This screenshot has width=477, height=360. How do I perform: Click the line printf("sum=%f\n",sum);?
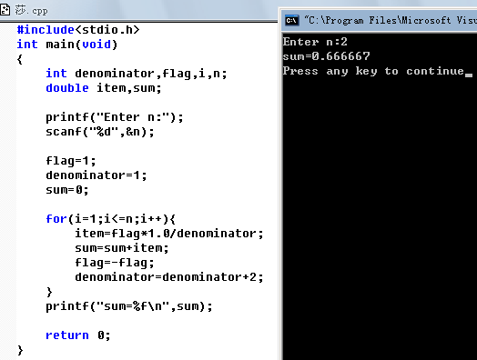coord(129,306)
